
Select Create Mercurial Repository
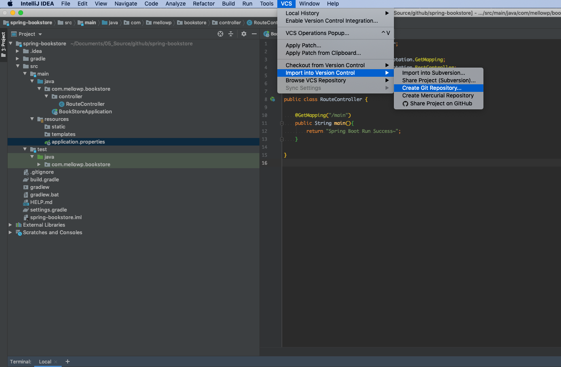438,95
